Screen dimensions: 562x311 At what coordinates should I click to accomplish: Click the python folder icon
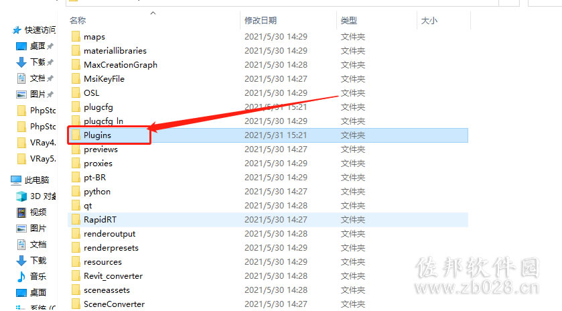pos(76,192)
